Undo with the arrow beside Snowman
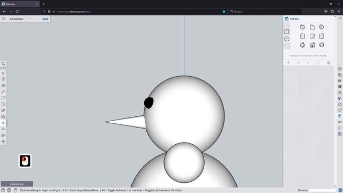Viewport: 343px width, 193px height. point(30,19)
